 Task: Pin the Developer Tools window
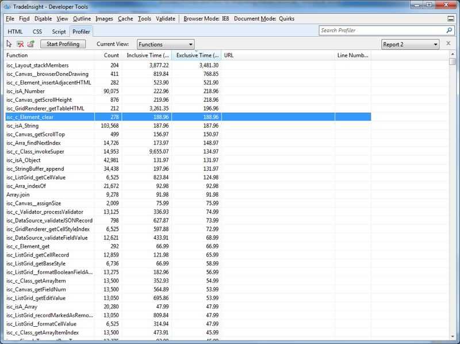[x=450, y=18]
